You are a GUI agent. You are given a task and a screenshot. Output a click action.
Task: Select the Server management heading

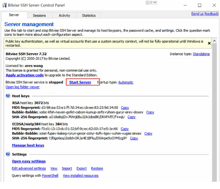tap(29, 24)
